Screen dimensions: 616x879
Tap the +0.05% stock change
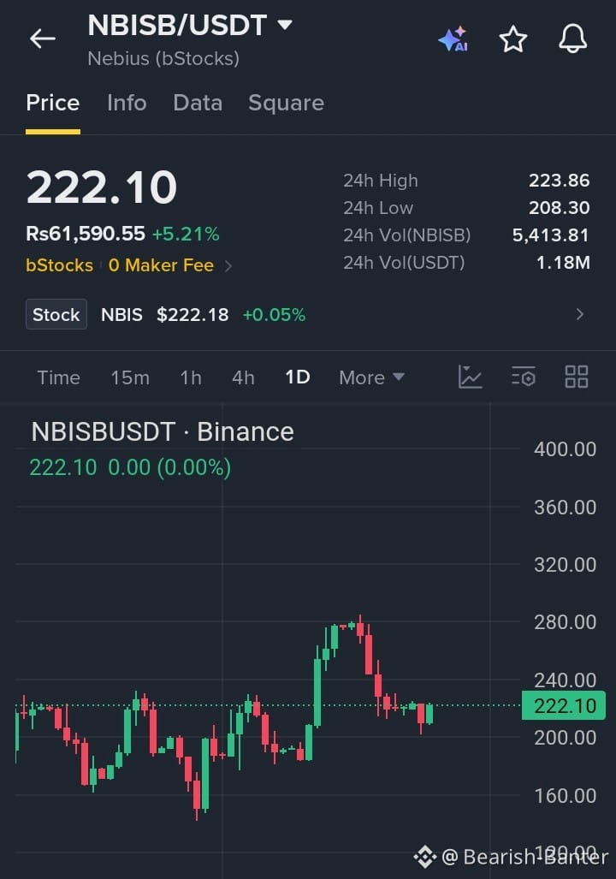[x=274, y=314]
